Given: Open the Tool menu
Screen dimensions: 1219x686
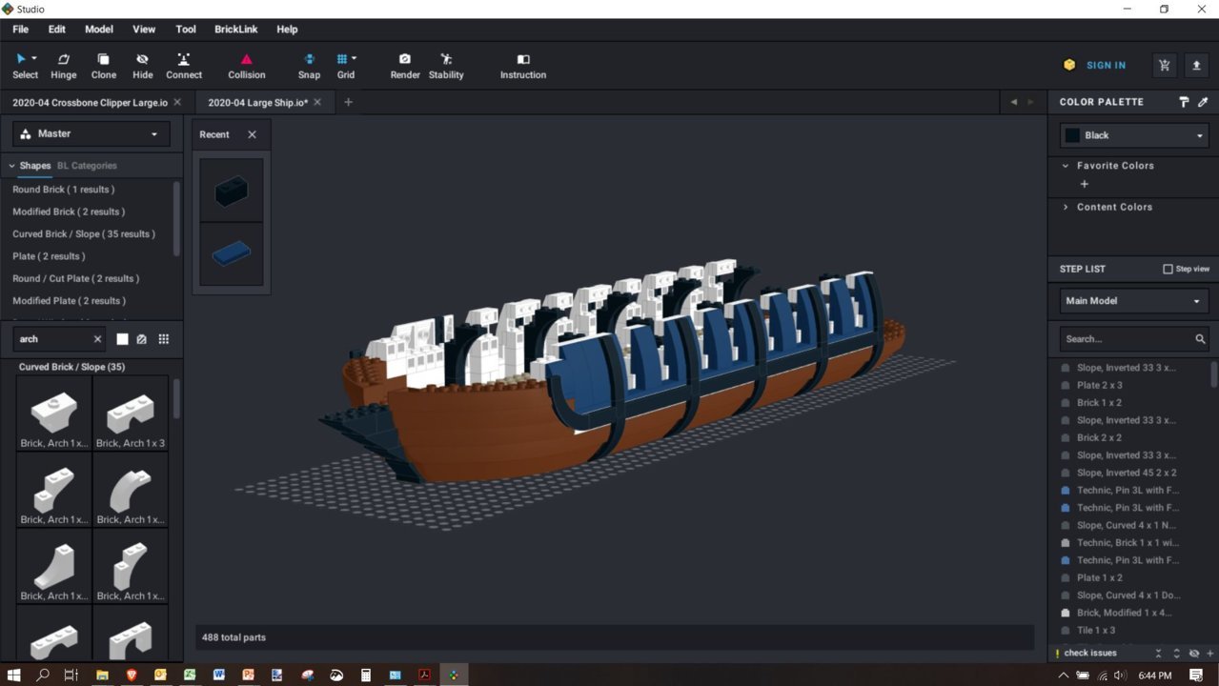Looking at the screenshot, I should pyautogui.click(x=186, y=30).
